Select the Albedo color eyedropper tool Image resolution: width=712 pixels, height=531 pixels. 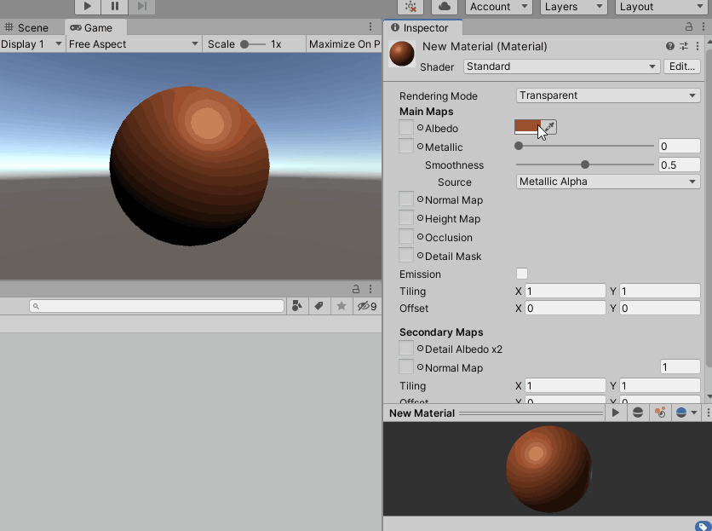click(x=549, y=126)
